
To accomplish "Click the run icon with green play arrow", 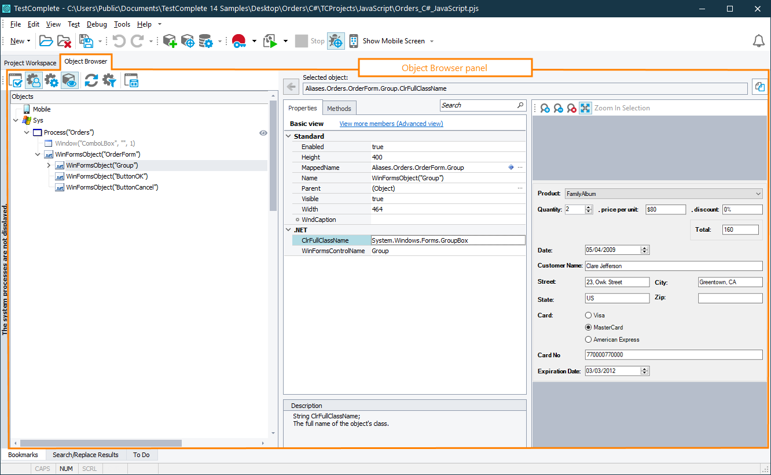I will [x=270, y=41].
